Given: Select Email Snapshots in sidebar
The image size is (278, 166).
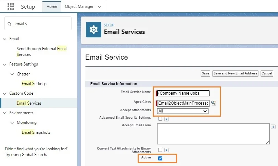Looking at the screenshot, I should (x=36, y=132).
